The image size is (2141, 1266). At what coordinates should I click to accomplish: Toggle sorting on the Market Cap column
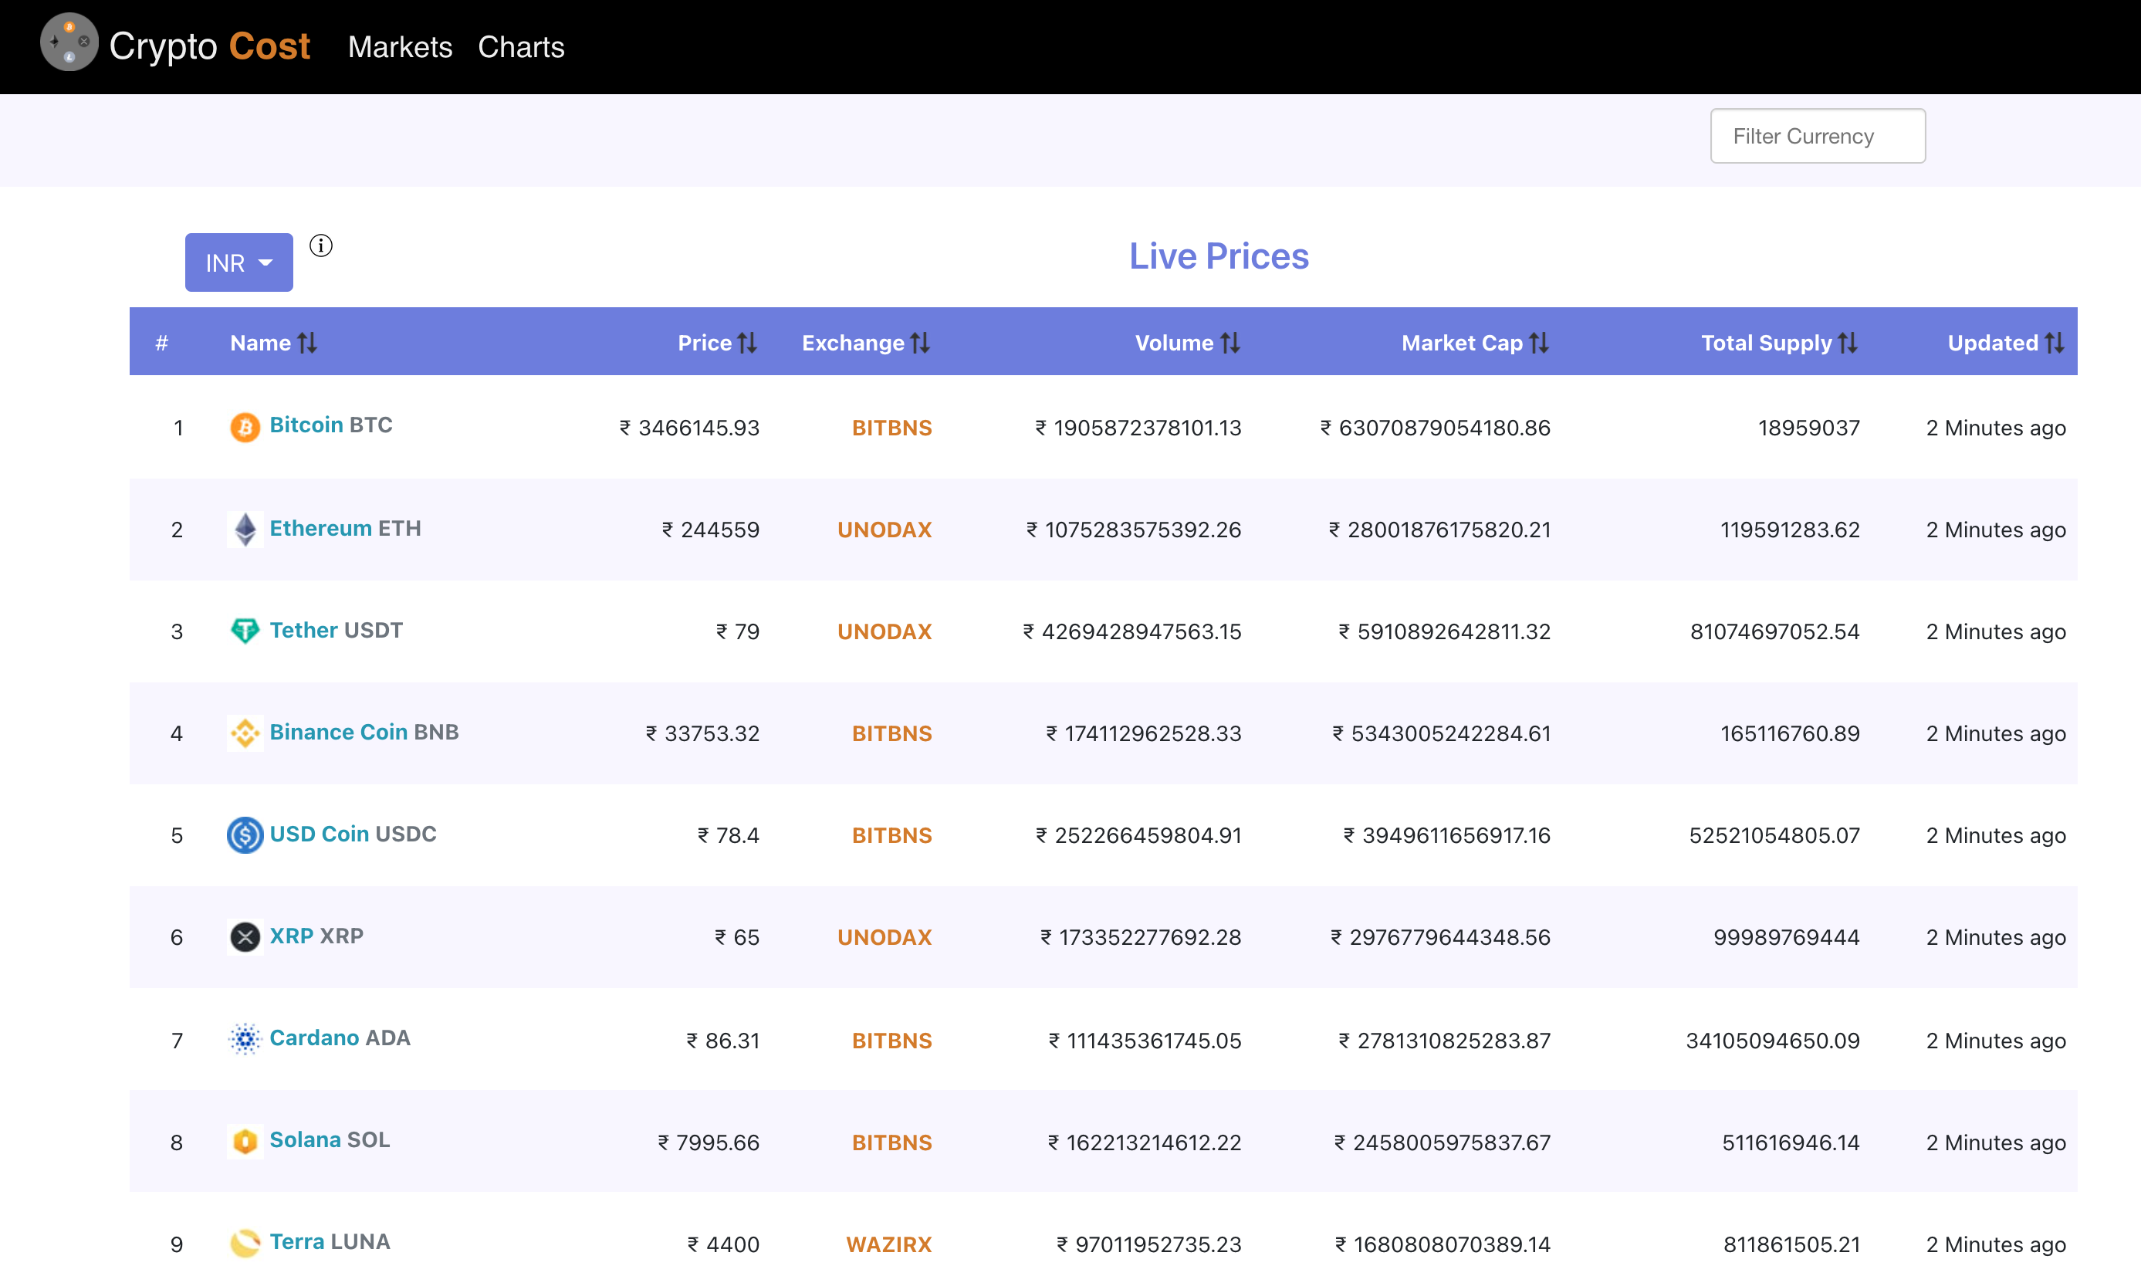1541,342
